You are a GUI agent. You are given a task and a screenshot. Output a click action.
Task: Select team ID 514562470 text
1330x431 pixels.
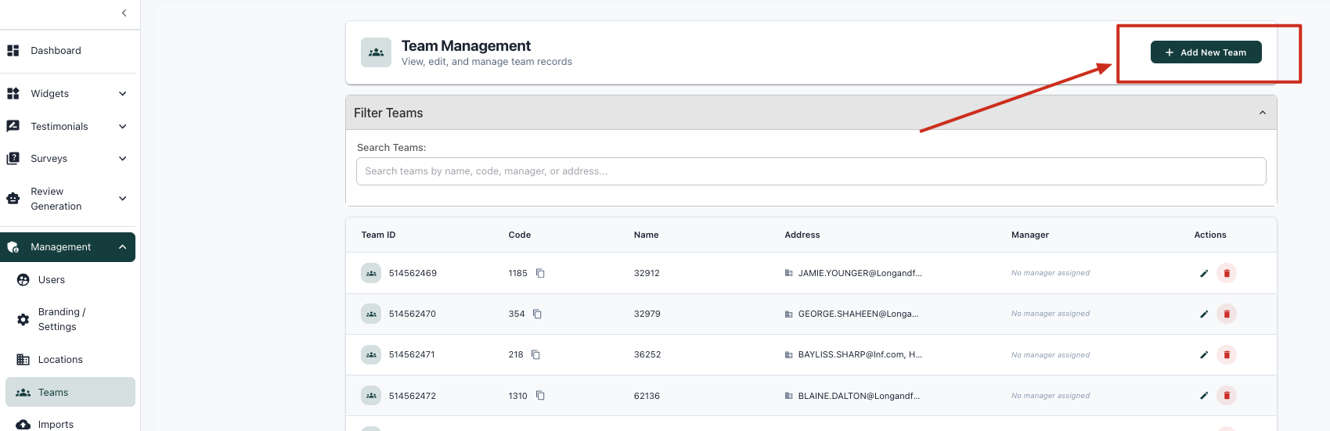tap(413, 314)
